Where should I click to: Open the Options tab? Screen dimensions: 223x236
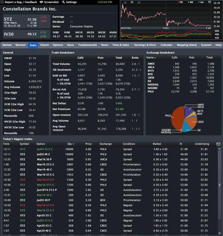pos(58,45)
